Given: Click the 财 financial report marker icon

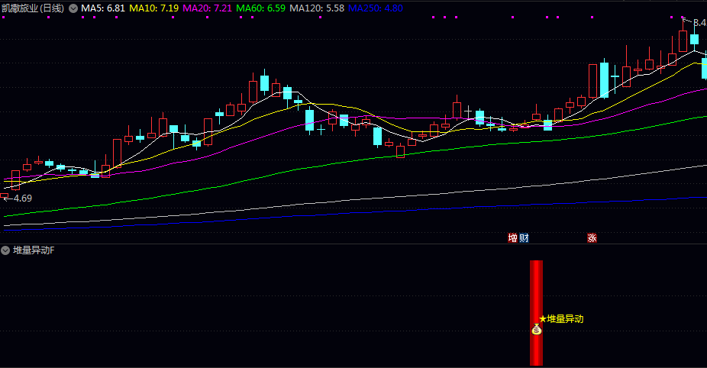Looking at the screenshot, I should click(x=524, y=237).
